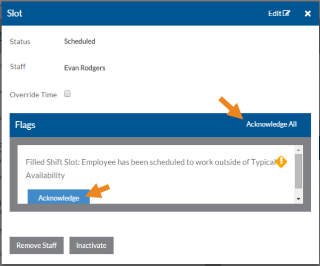Click Acknowledge All in Flags header
This screenshot has width=320, height=266.
click(271, 124)
